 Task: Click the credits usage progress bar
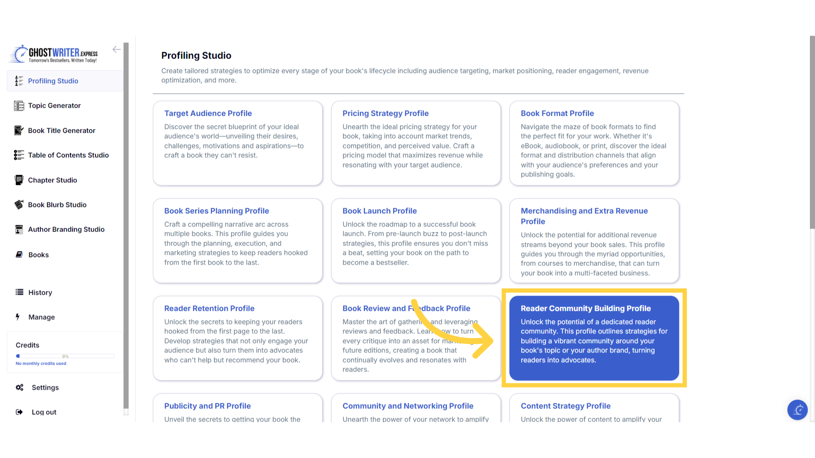click(65, 356)
